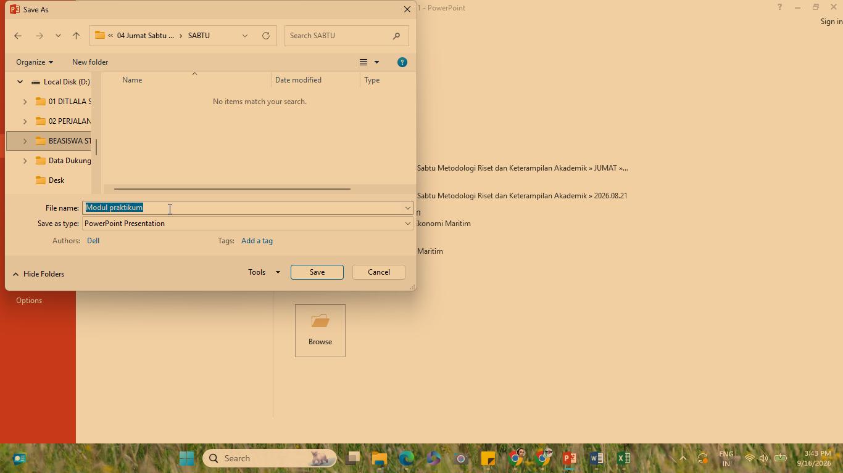Add a tag link
Image resolution: width=843 pixels, height=473 pixels.
click(257, 241)
